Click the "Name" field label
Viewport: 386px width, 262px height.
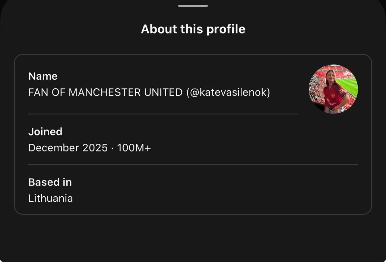[x=43, y=76]
